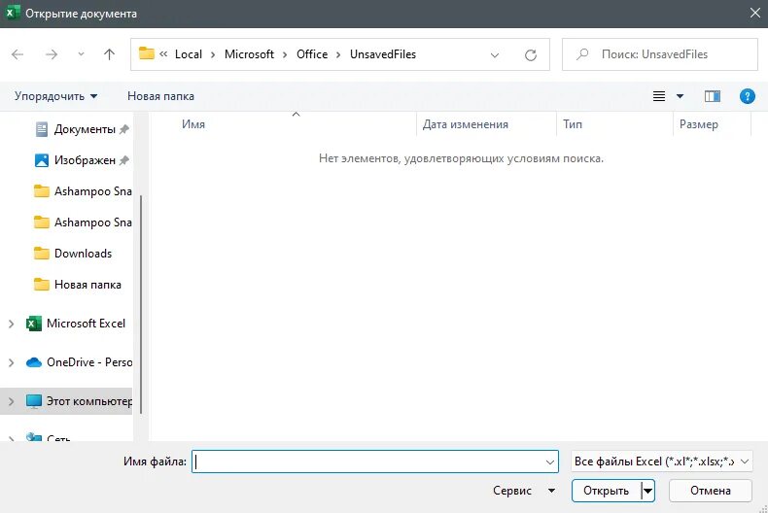The image size is (768, 513).
Task: Refresh the UnsavedFiles folder
Action: click(x=531, y=54)
